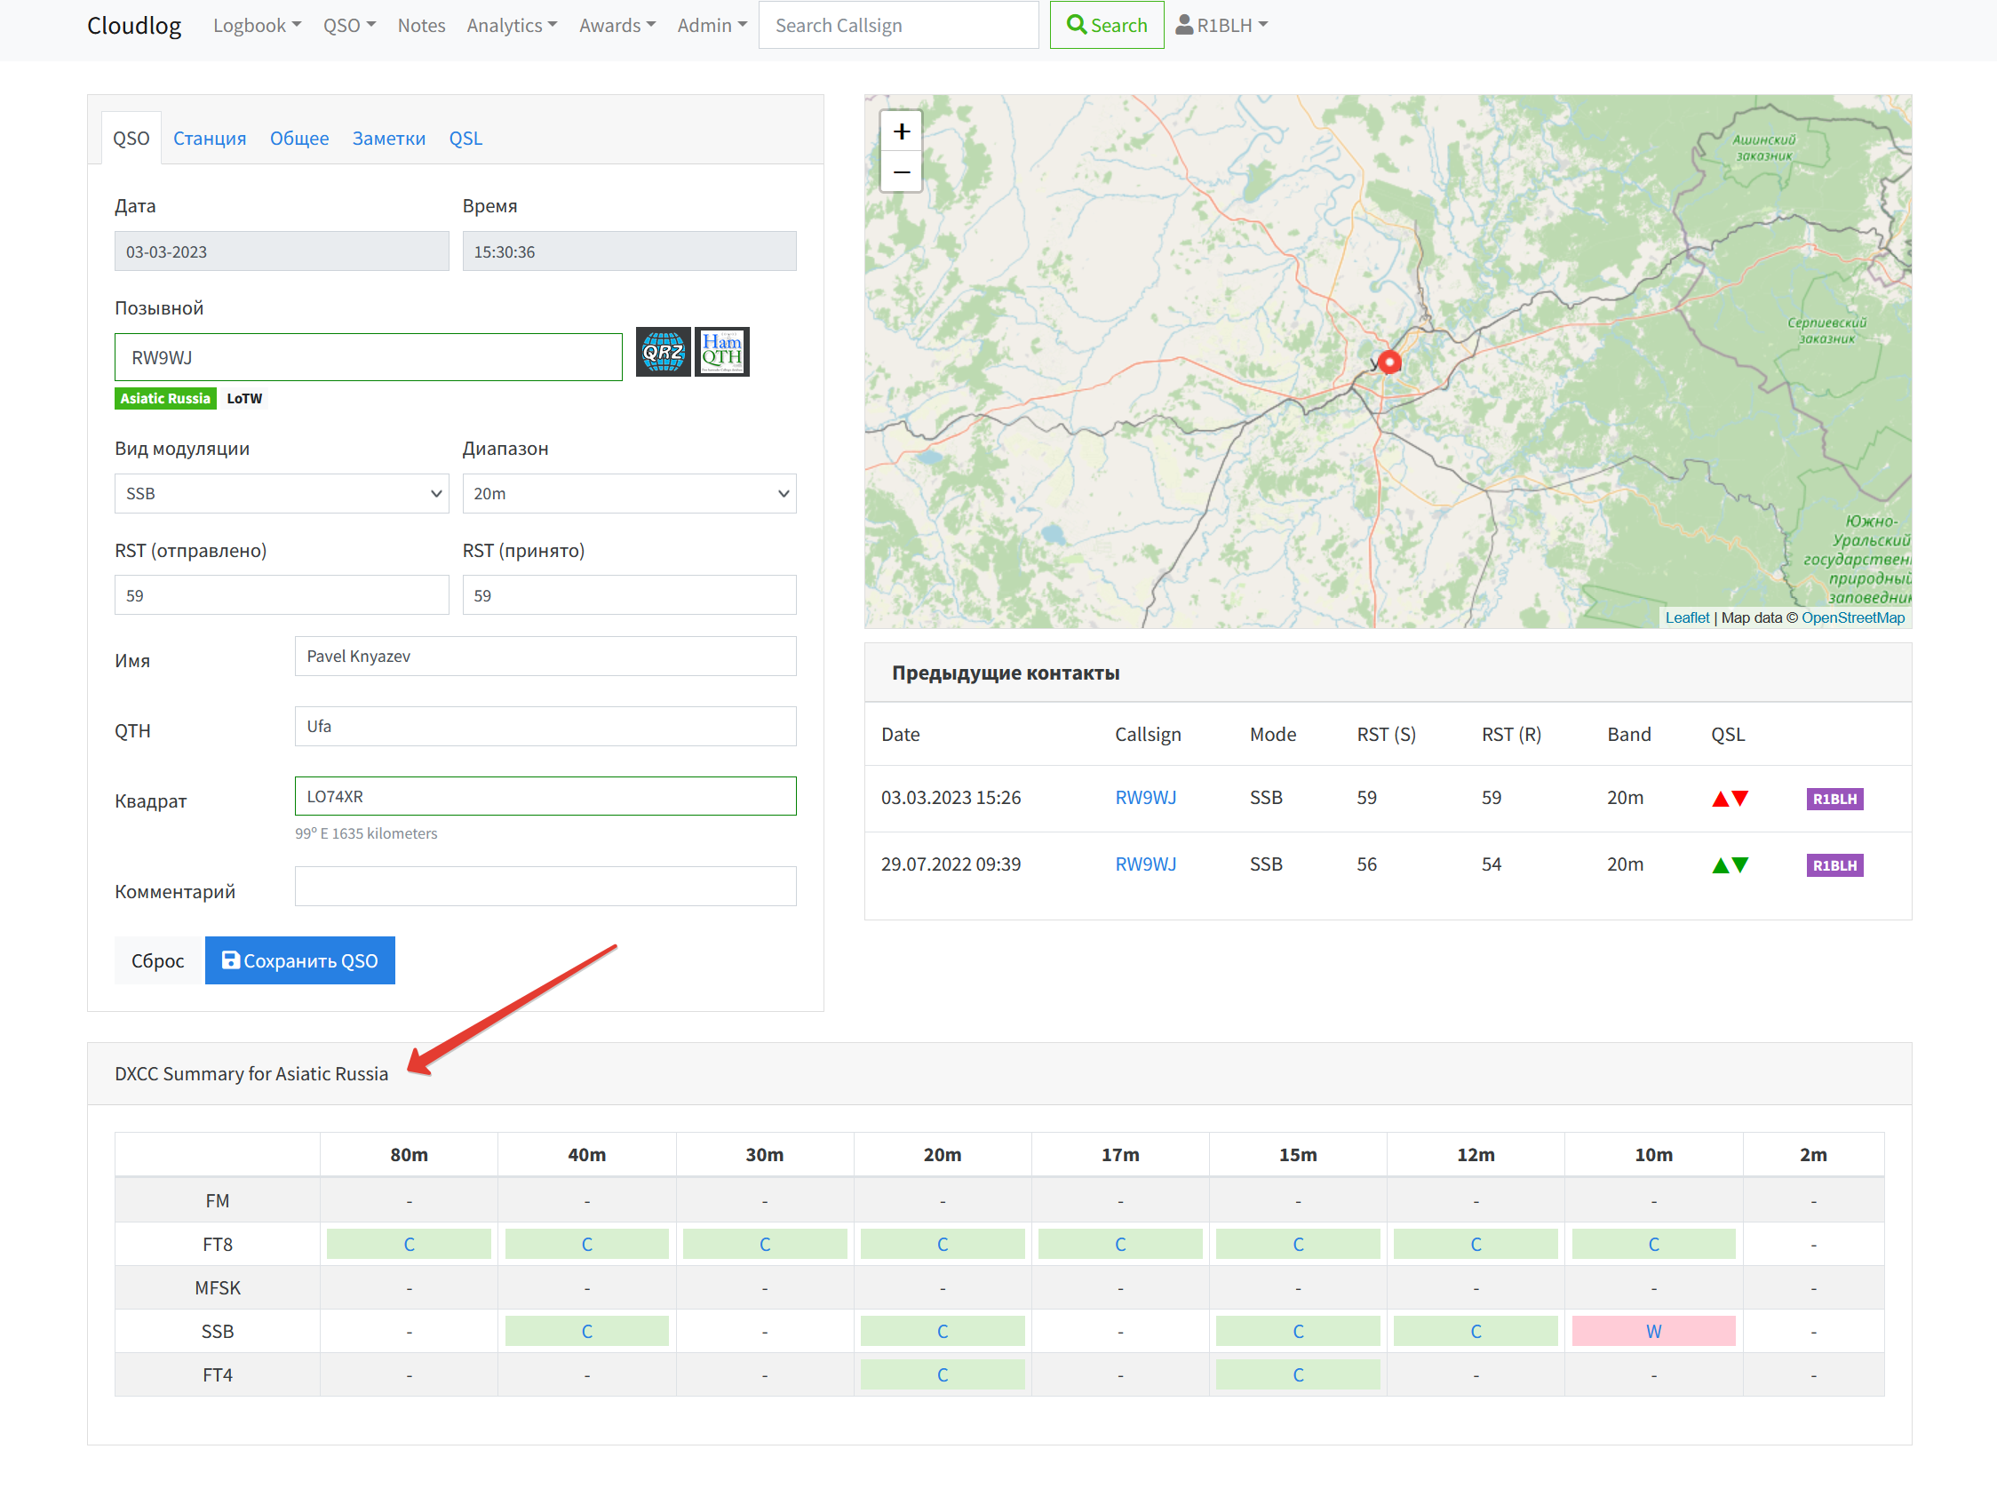The height and width of the screenshot is (1505, 1997).
Task: Switch to the Общее tab
Action: pyautogui.click(x=298, y=138)
